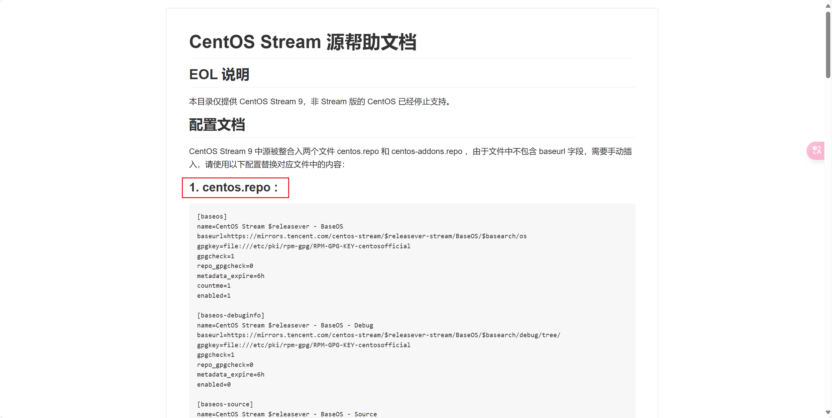This screenshot has height=418, width=832.
Task: Click the 'BaseOS - Source' name line
Action: [x=287, y=414]
